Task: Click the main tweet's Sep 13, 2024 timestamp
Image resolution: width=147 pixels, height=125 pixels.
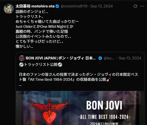Action: point(101,6)
